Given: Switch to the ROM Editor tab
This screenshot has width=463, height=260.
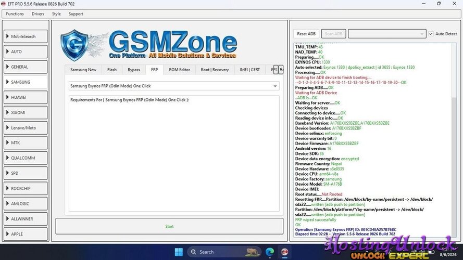Looking at the screenshot, I should tap(180, 70).
